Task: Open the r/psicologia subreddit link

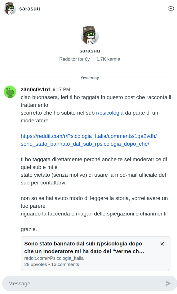Action: (110, 113)
